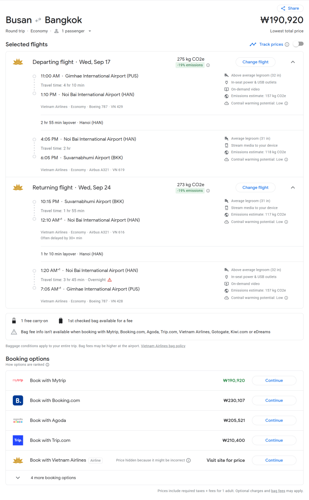Expand 4 more booking options
The width and height of the screenshot is (309, 500).
[18, 478]
